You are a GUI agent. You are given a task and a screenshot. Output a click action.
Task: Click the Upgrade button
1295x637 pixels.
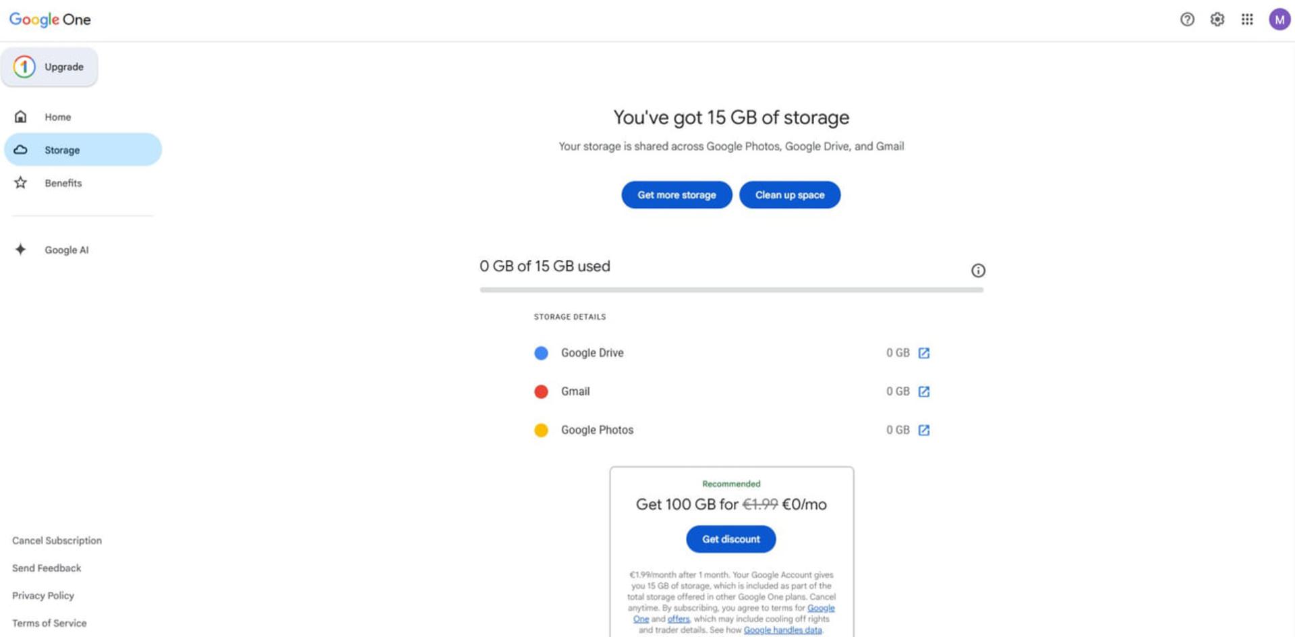click(49, 67)
